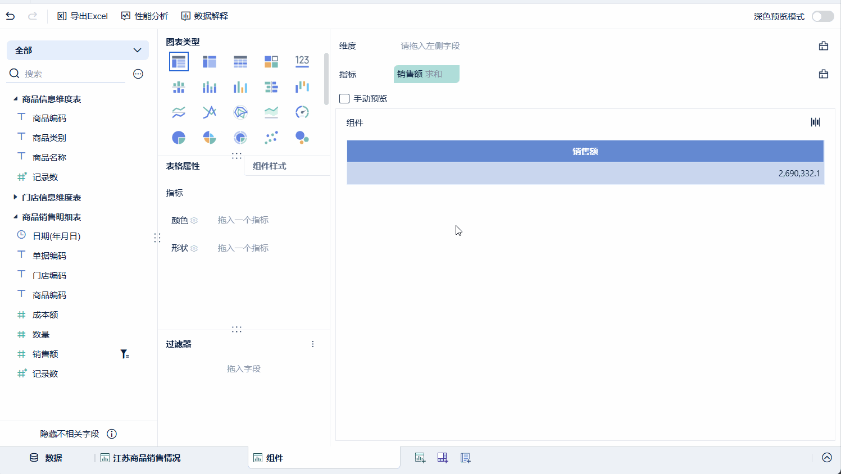
Task: Select the 数量 field
Action: click(x=41, y=334)
